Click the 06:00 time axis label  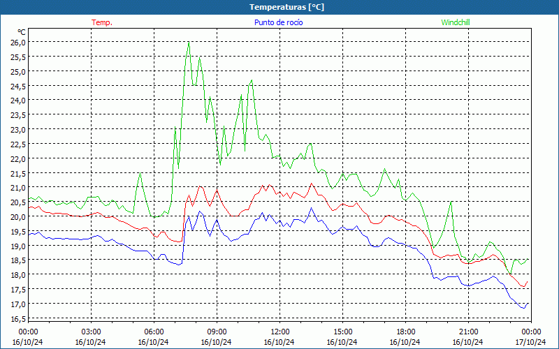tap(154, 332)
